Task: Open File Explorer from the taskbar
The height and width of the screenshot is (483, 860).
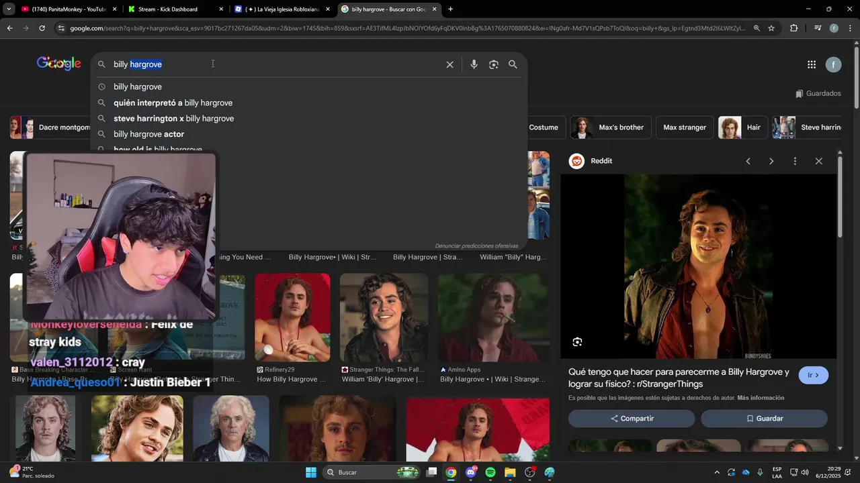Action: (x=510, y=472)
